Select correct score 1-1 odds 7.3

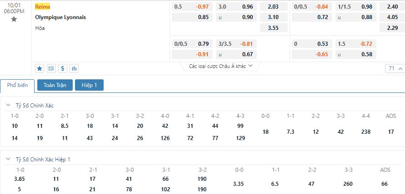(290, 131)
